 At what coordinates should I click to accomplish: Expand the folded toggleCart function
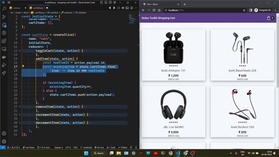tap(20, 51)
